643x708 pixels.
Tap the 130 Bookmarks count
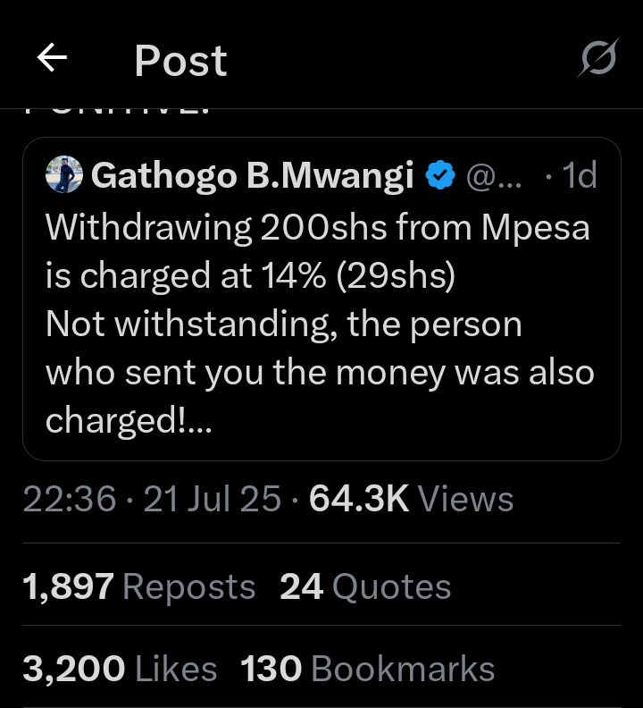367,669
